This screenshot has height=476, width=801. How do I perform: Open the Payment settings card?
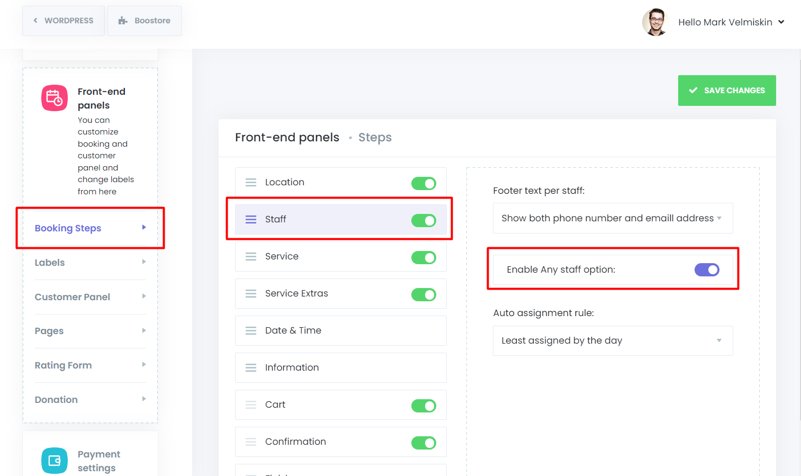[x=91, y=454]
